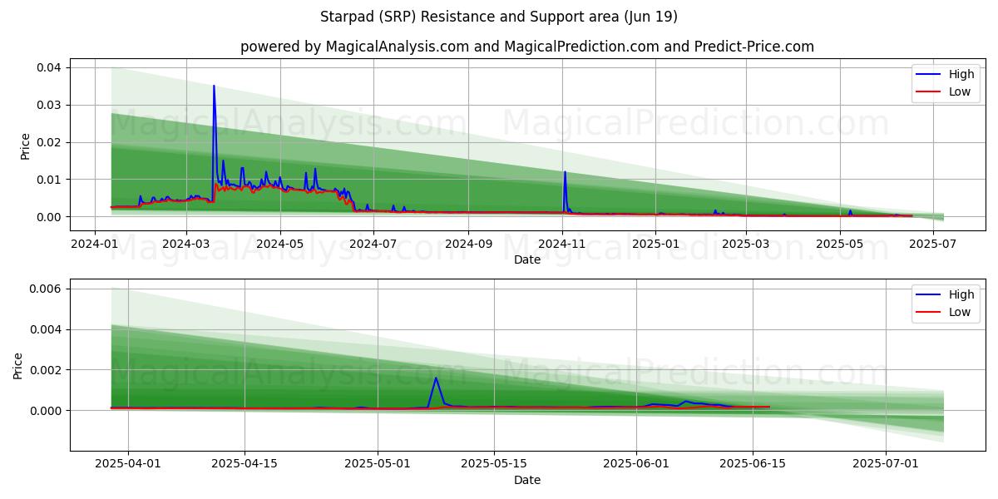The height and width of the screenshot is (499, 998).
Task: Click the 2025-06-15 date tick label
Action: (x=753, y=464)
